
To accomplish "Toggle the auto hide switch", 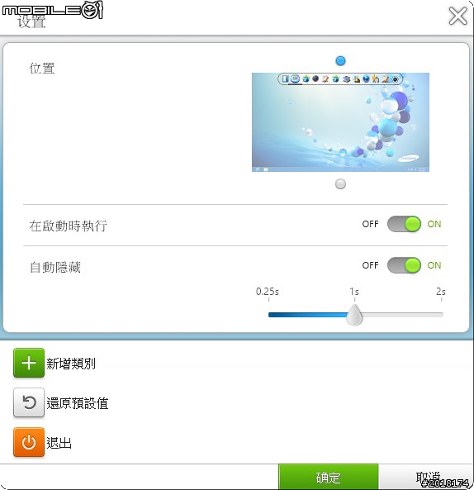I will pos(404,265).
